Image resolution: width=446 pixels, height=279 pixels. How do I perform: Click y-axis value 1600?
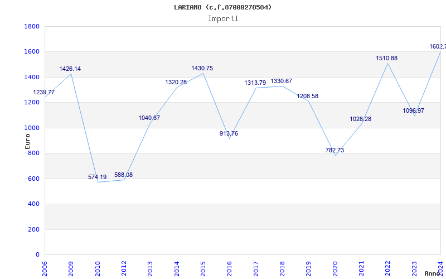pos(32,52)
